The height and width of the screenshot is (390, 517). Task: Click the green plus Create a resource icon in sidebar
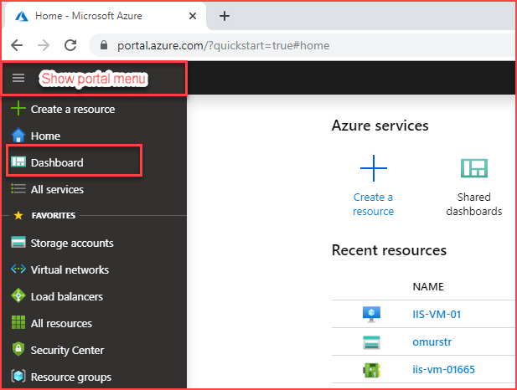18,108
